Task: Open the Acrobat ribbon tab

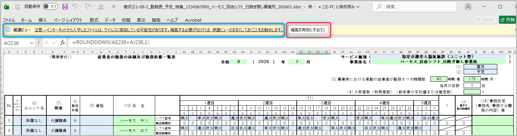Action: pos(193,20)
